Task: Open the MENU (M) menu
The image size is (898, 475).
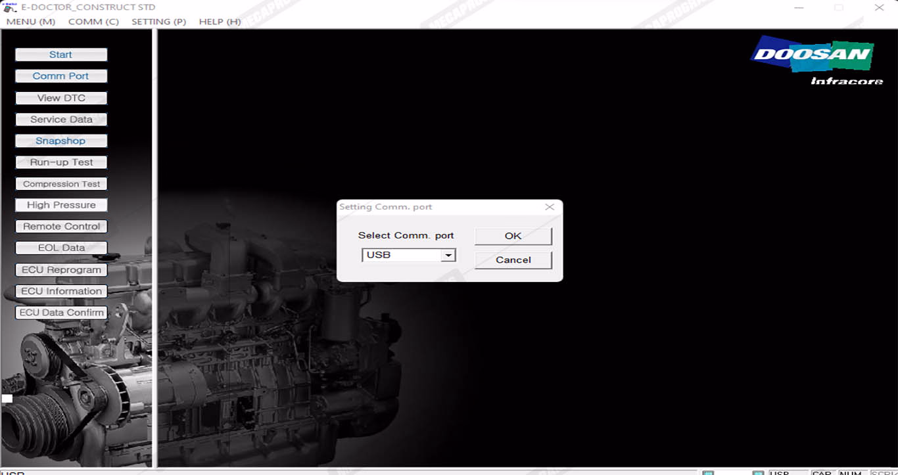Action: [30, 22]
